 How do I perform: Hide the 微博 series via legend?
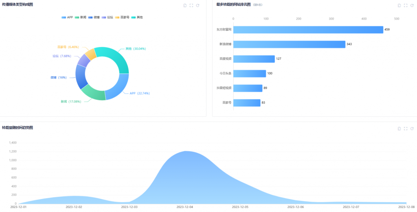pyautogui.click(x=94, y=17)
